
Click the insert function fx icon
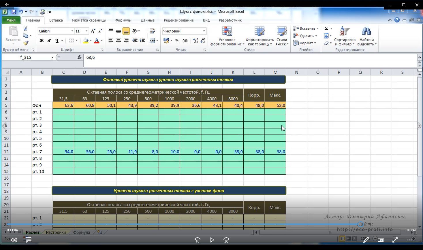[x=79, y=57]
